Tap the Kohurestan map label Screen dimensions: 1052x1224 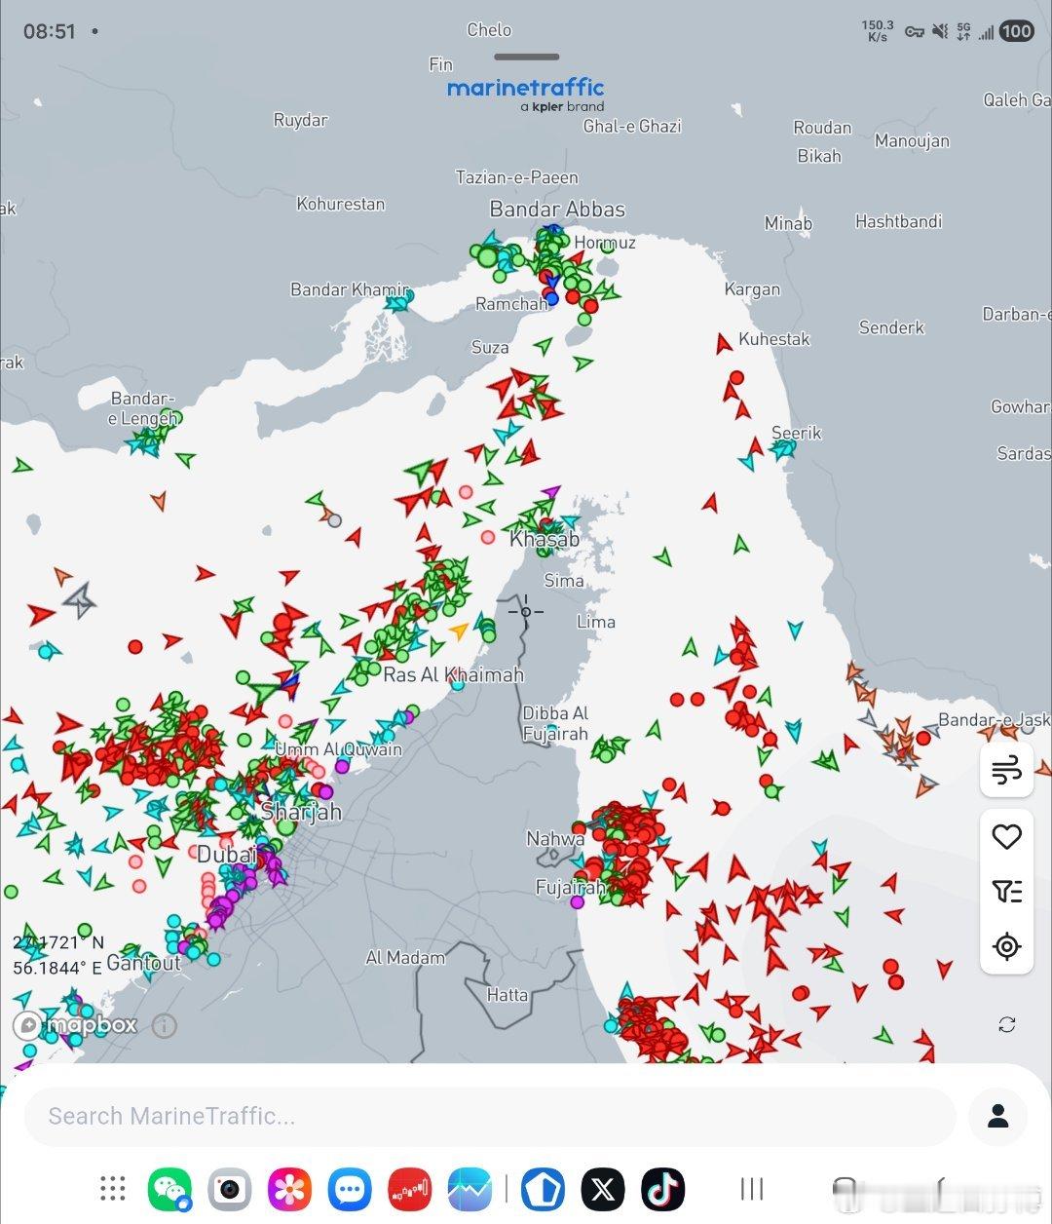341,204
